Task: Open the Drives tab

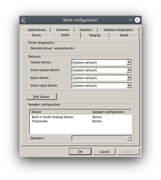Action: [x=36, y=35]
